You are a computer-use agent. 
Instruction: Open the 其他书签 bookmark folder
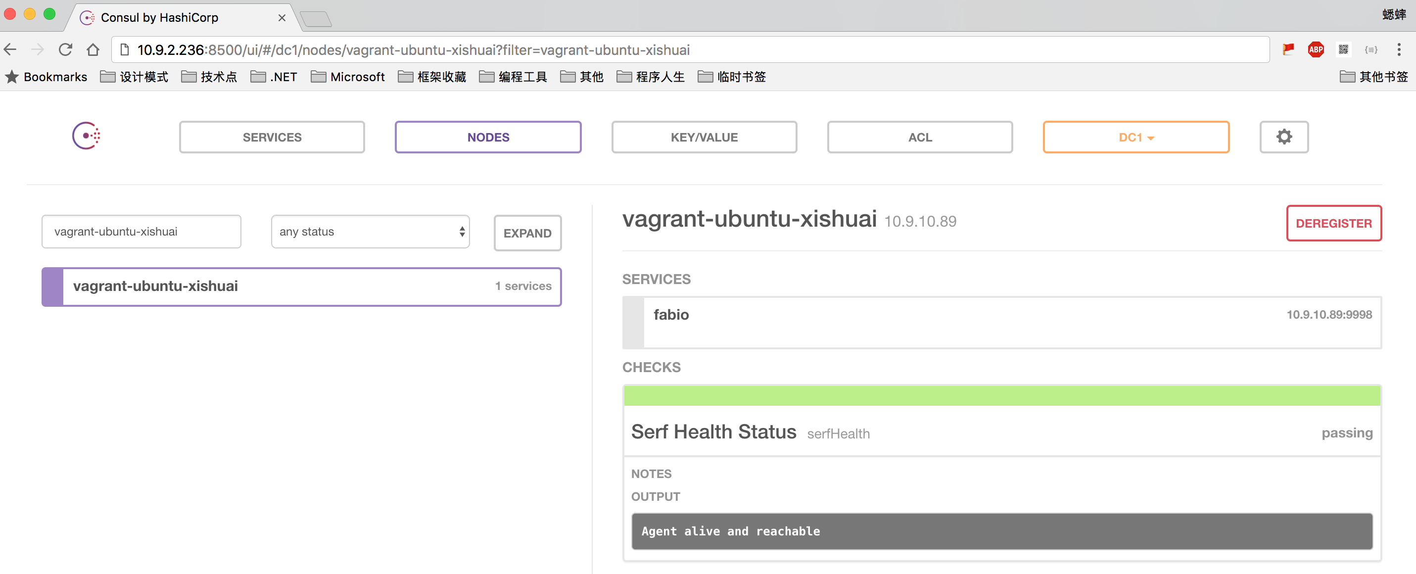(1373, 77)
